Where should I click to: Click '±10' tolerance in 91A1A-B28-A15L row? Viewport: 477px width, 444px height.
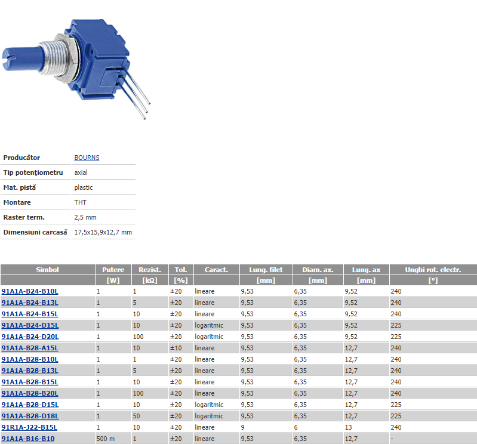(x=176, y=348)
